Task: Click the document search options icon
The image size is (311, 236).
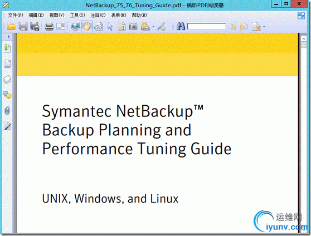Action: tap(256, 26)
